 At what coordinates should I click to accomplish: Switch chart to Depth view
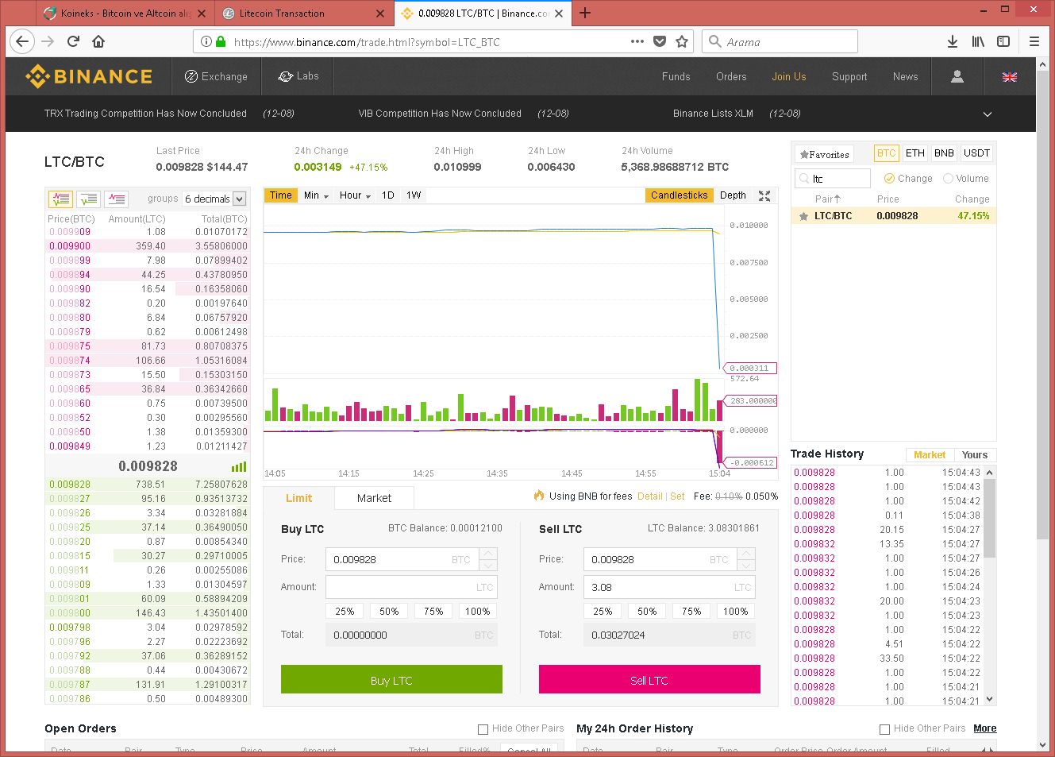click(x=733, y=195)
